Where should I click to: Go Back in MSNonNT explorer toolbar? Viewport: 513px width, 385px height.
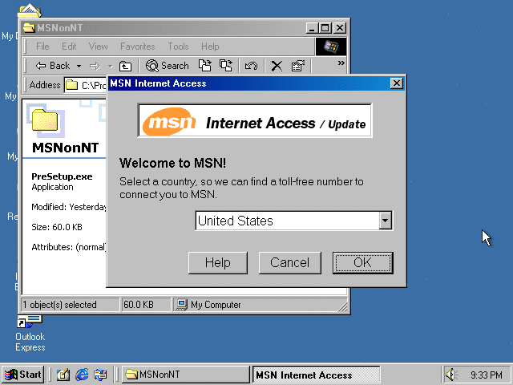click(x=53, y=66)
